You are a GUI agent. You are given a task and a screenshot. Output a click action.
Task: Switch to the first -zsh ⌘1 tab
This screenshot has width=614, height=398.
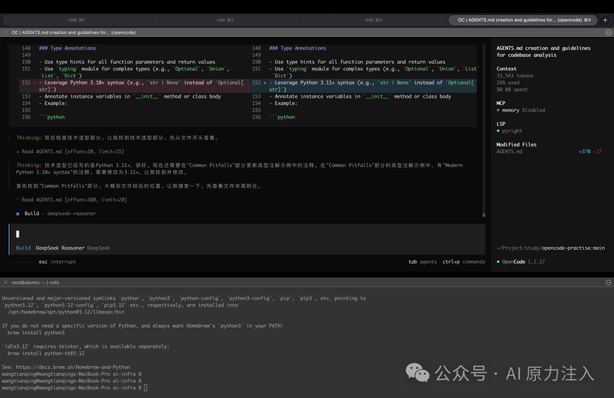coord(77,20)
